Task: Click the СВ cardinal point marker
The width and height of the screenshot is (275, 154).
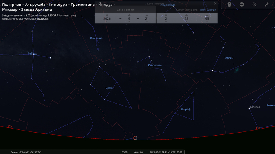Action: point(258,128)
